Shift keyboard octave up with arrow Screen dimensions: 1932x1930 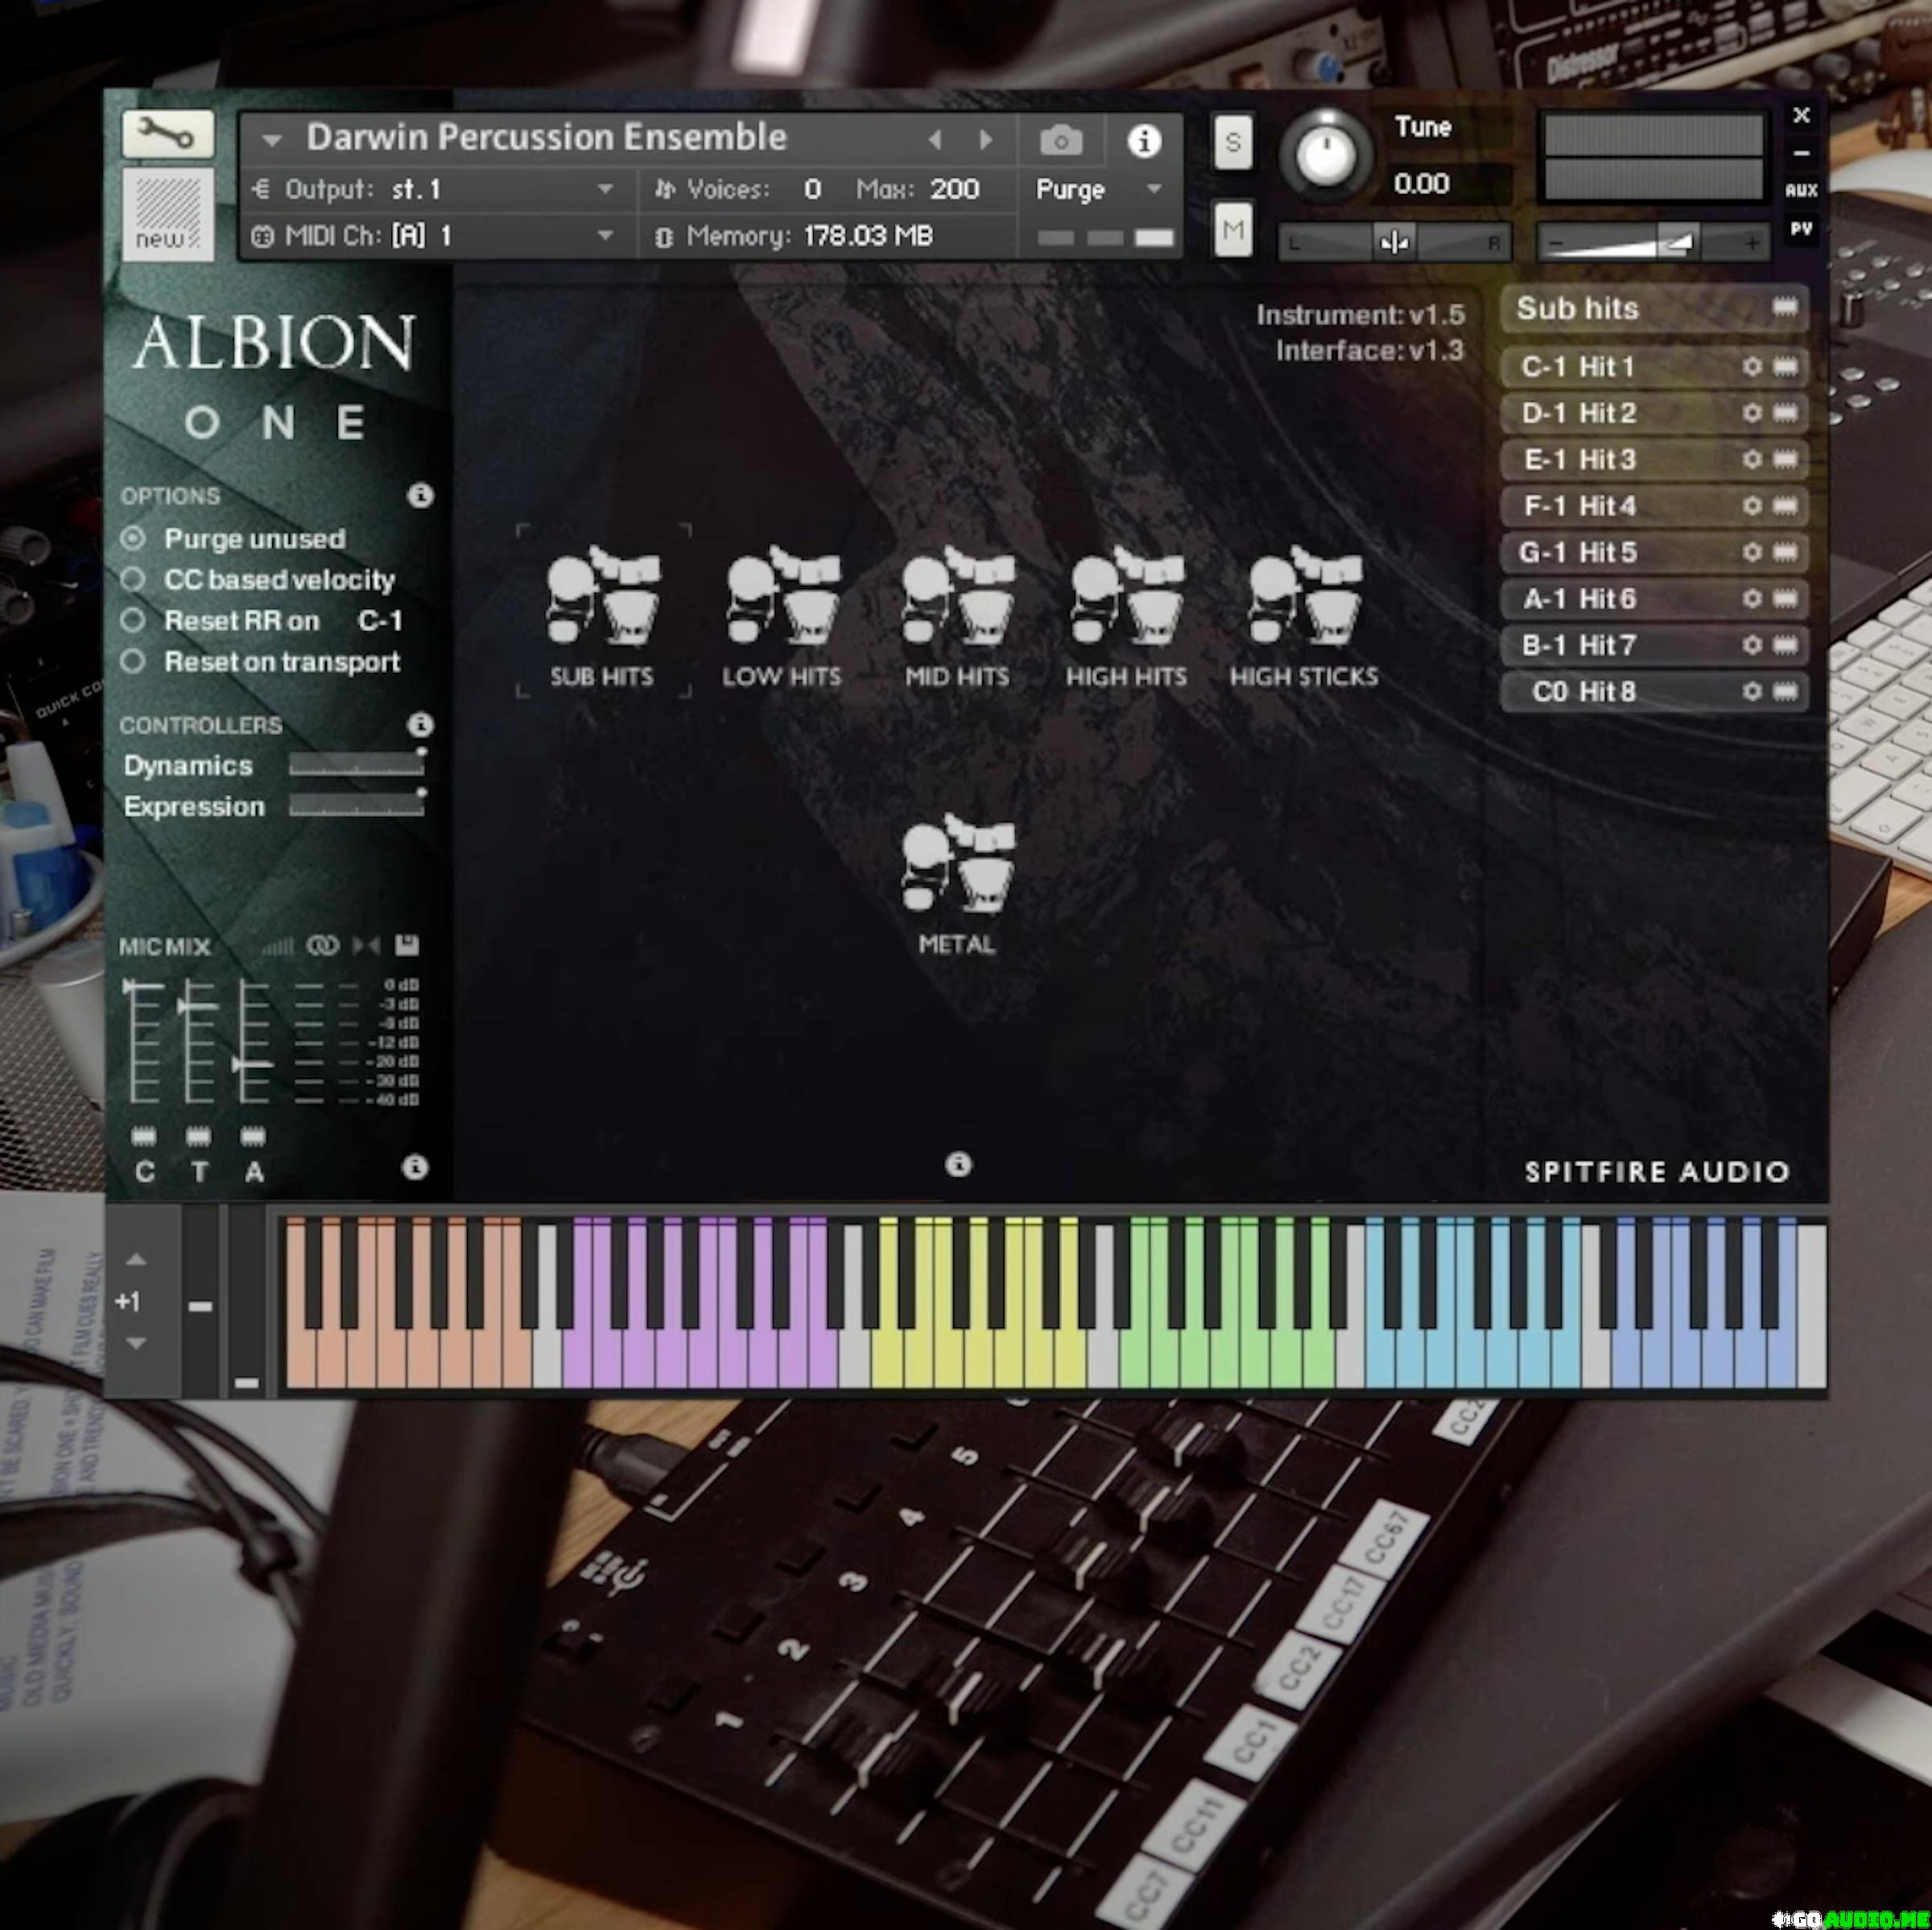(137, 1260)
